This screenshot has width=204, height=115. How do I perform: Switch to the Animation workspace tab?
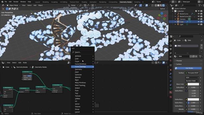93,2
